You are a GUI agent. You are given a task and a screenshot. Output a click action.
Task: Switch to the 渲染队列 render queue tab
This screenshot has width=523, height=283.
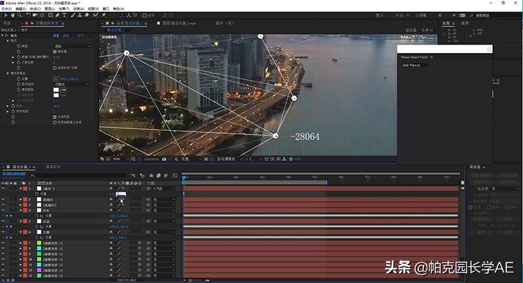coord(54,167)
